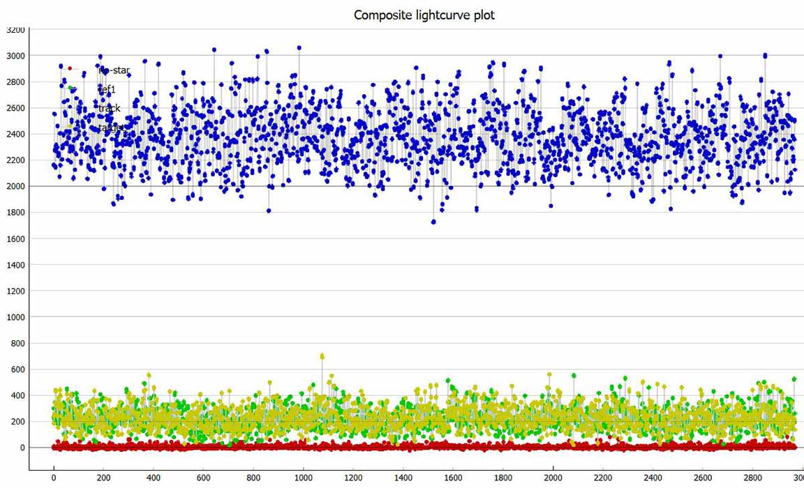The height and width of the screenshot is (488, 804).
Task: Click the 2000 tick label on horizontal axis
Action: coord(553,478)
